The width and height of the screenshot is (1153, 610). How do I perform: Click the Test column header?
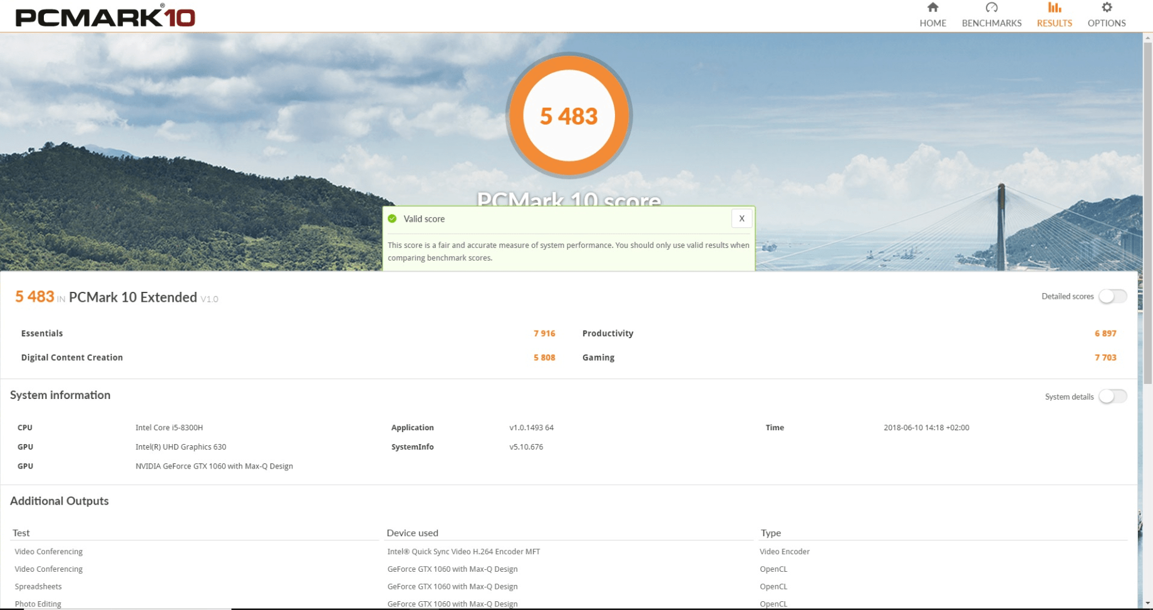[x=21, y=533]
